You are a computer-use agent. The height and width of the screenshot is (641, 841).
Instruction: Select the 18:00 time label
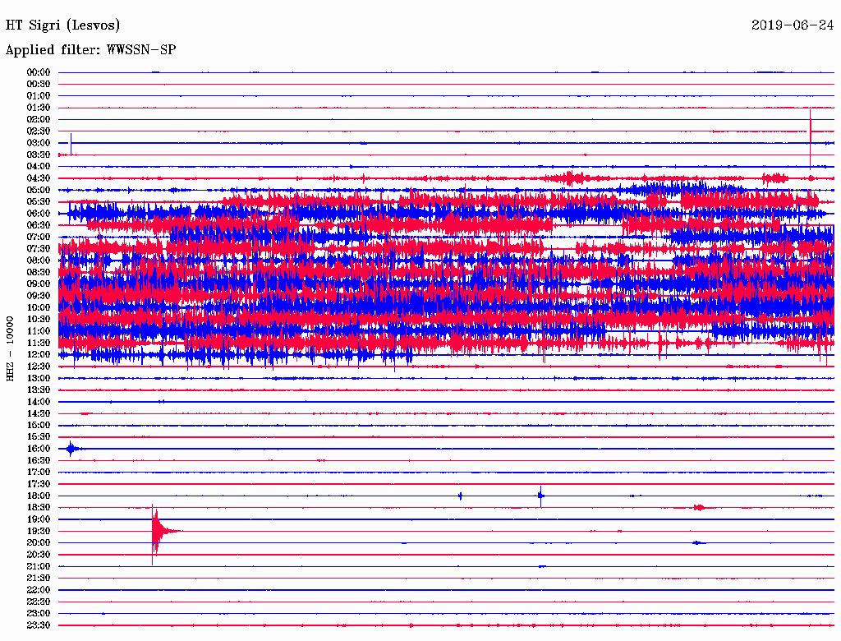[39, 496]
